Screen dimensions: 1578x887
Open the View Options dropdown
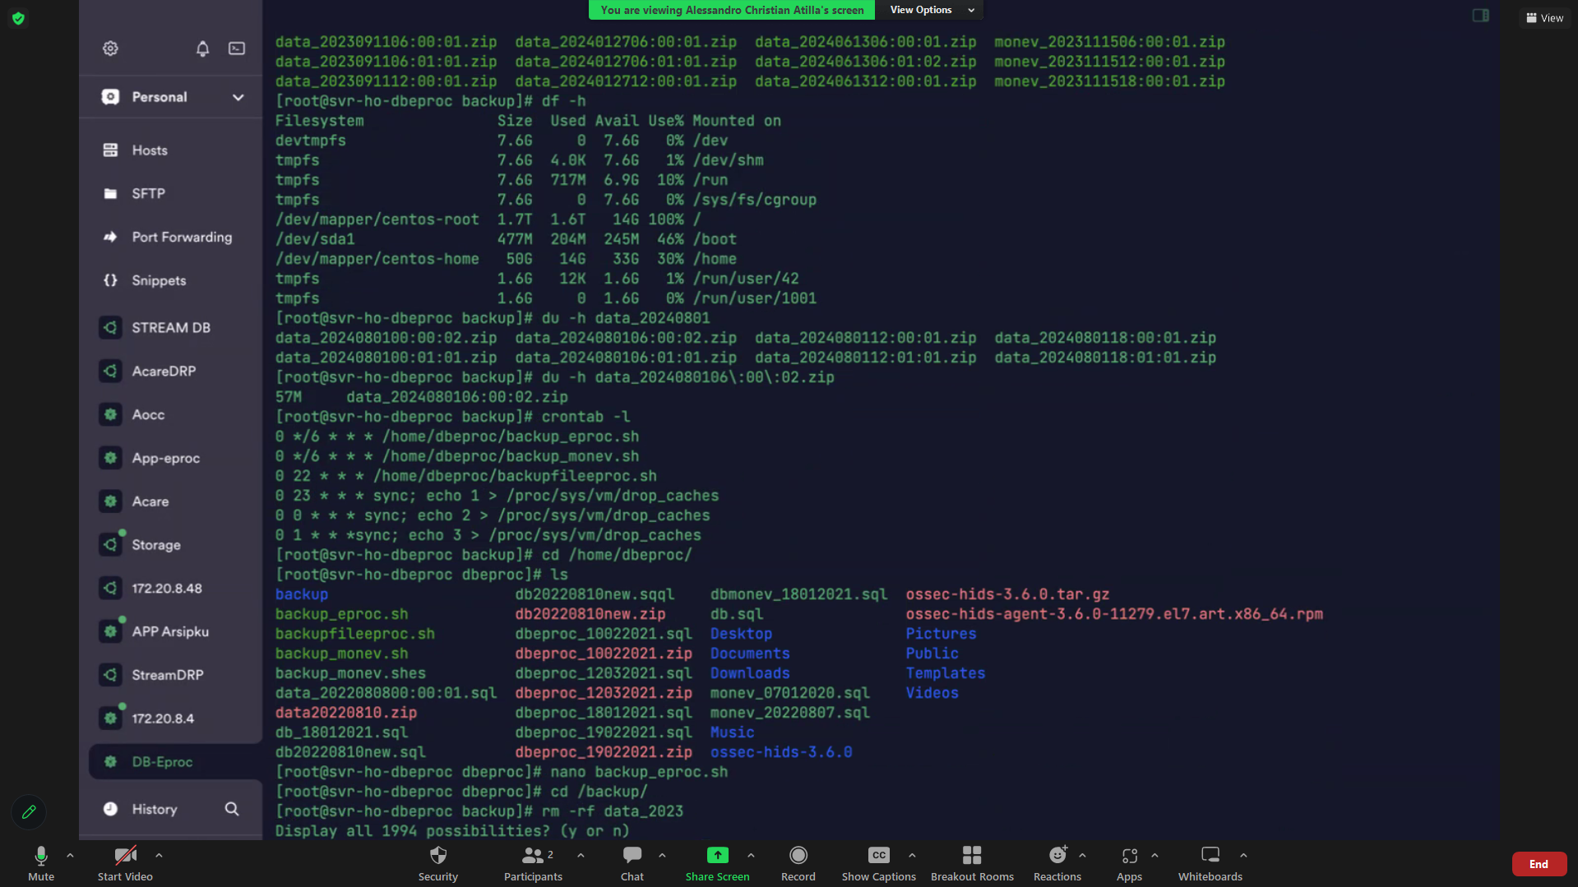pos(932,10)
